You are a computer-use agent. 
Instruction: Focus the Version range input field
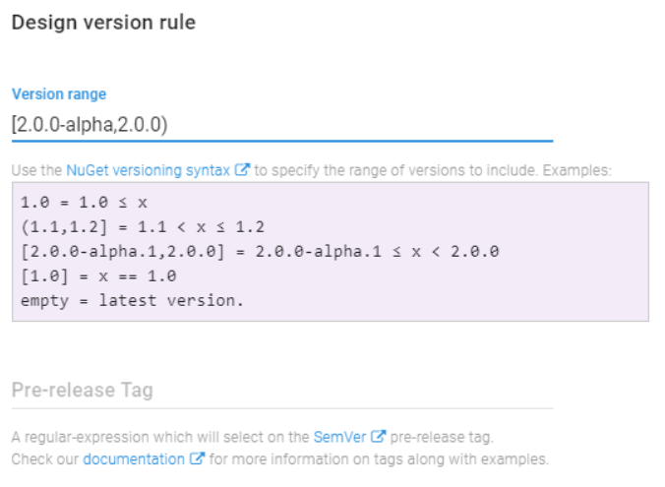282,125
